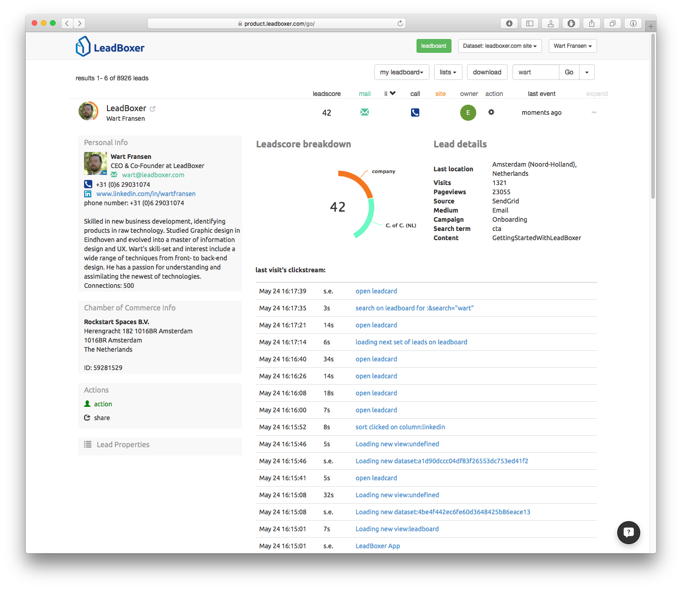Open a new browser tab with plus
682x590 pixels.
[x=651, y=26]
